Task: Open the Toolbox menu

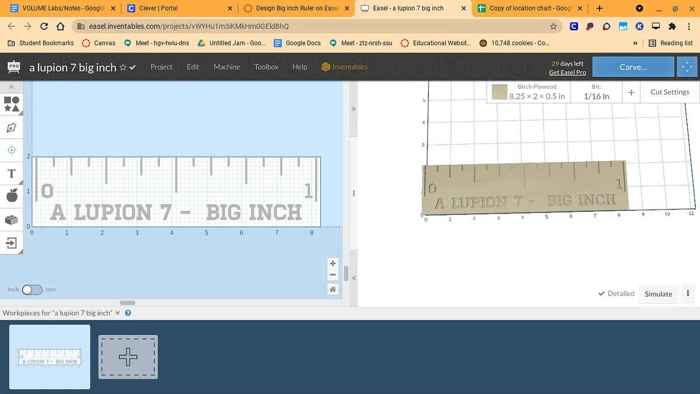Action: point(266,67)
